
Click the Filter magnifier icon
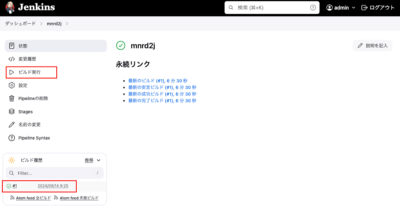(x=12, y=173)
